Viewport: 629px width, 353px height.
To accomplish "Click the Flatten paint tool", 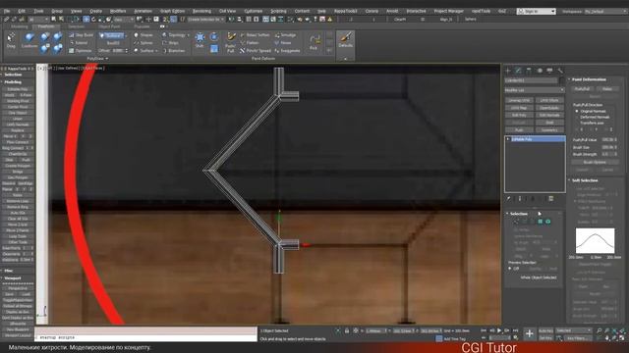I will click(x=250, y=43).
